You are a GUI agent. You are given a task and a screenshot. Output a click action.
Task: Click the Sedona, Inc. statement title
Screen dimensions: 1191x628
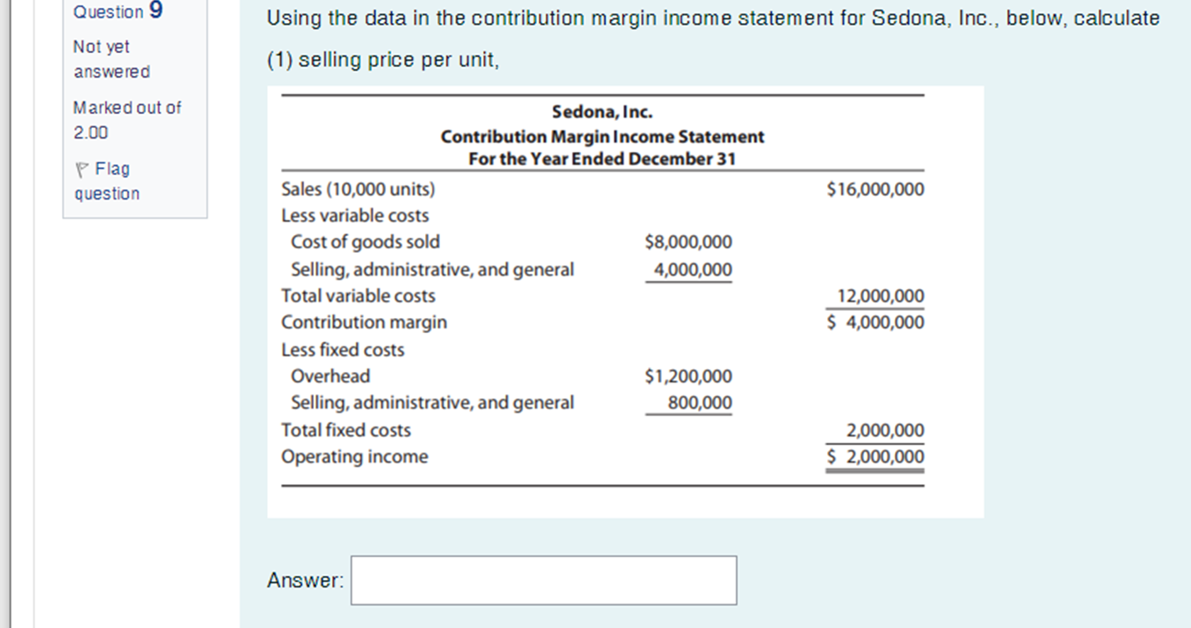point(602,111)
